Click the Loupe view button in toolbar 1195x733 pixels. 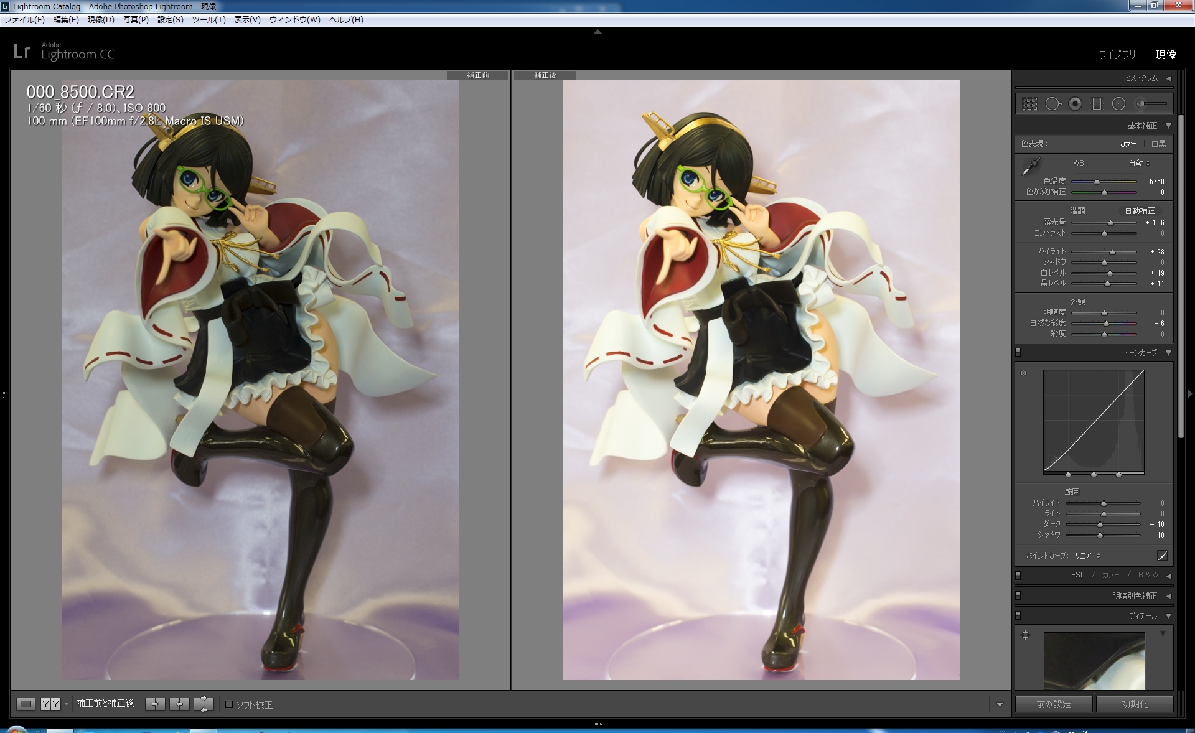26,704
